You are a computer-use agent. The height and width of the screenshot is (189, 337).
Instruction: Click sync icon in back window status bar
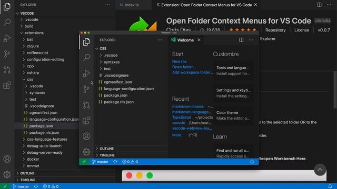coord(36,186)
